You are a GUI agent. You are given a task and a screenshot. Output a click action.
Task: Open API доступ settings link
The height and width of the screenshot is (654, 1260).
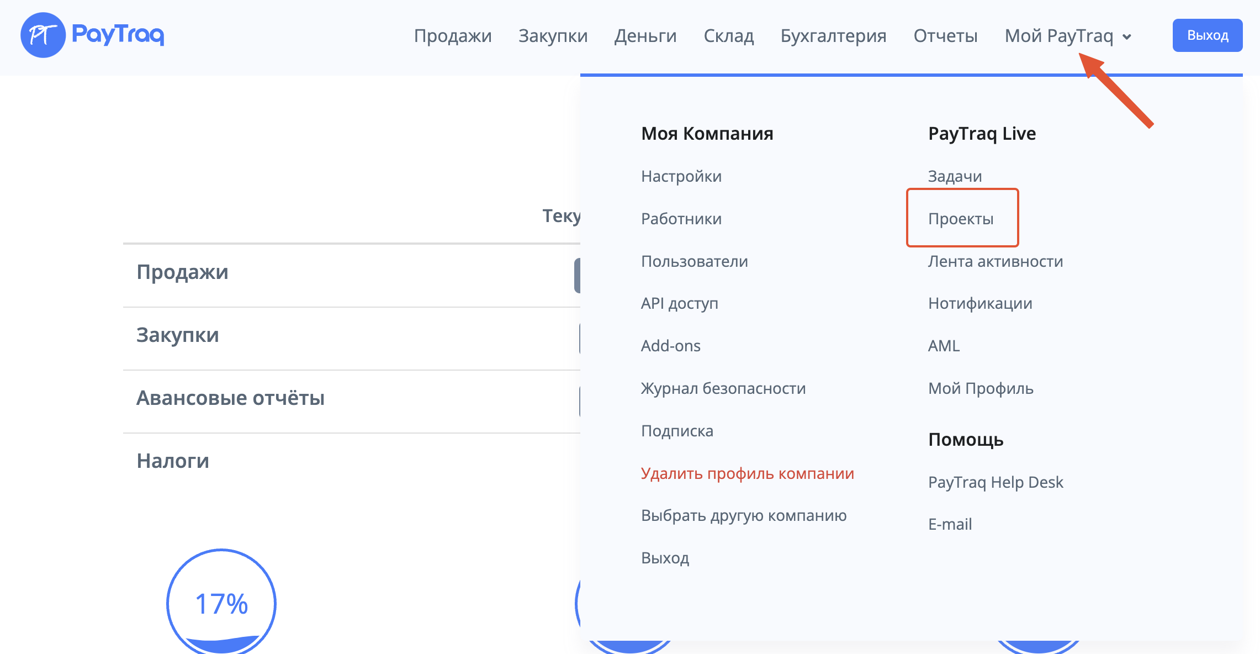point(679,303)
